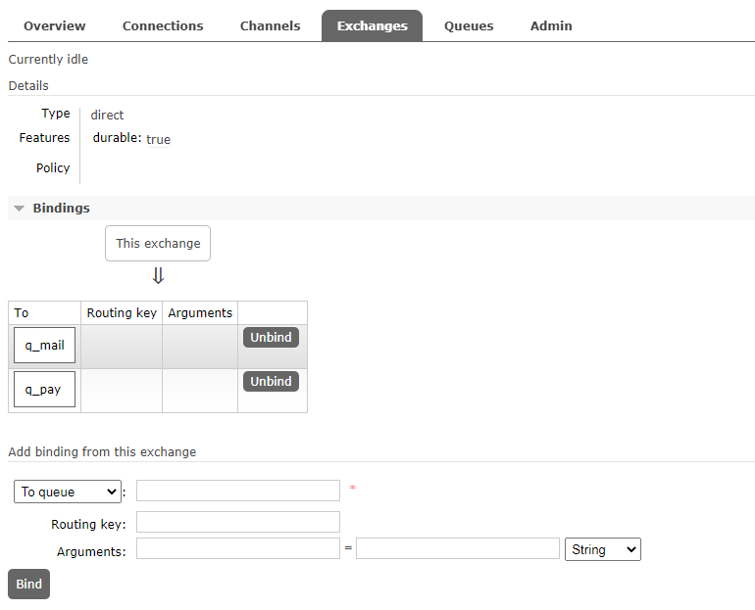Switch to the Connections tab
755x610 pixels.
(x=163, y=25)
